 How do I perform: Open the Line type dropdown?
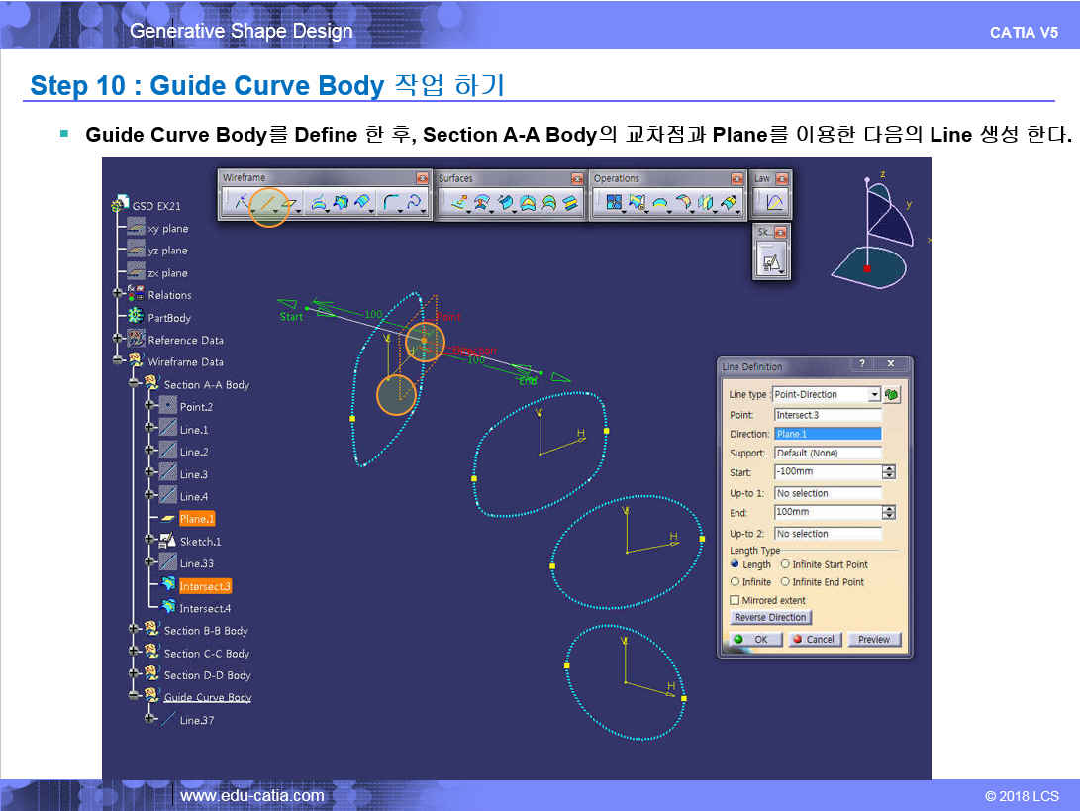click(874, 394)
